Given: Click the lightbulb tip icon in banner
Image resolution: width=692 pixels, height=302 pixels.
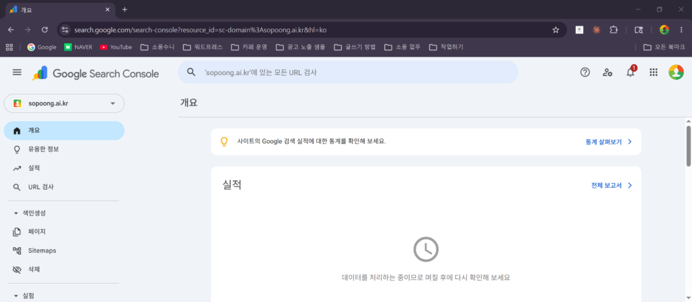Looking at the screenshot, I should [x=224, y=142].
